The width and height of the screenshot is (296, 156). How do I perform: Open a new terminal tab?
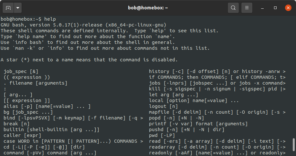[x=8, y=7]
